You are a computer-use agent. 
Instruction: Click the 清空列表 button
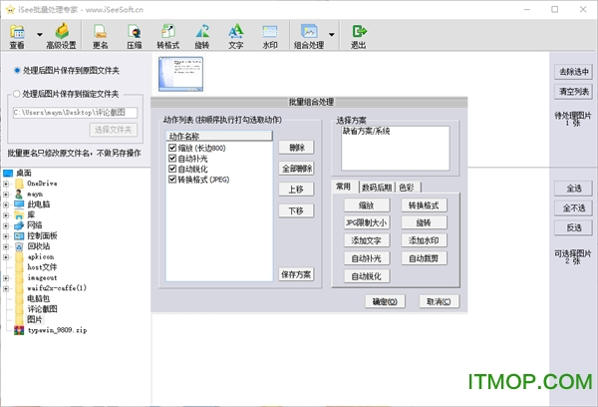click(x=574, y=92)
